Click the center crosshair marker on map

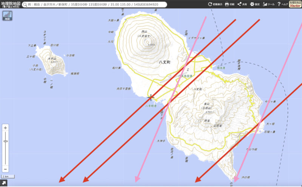[x=151, y=97]
